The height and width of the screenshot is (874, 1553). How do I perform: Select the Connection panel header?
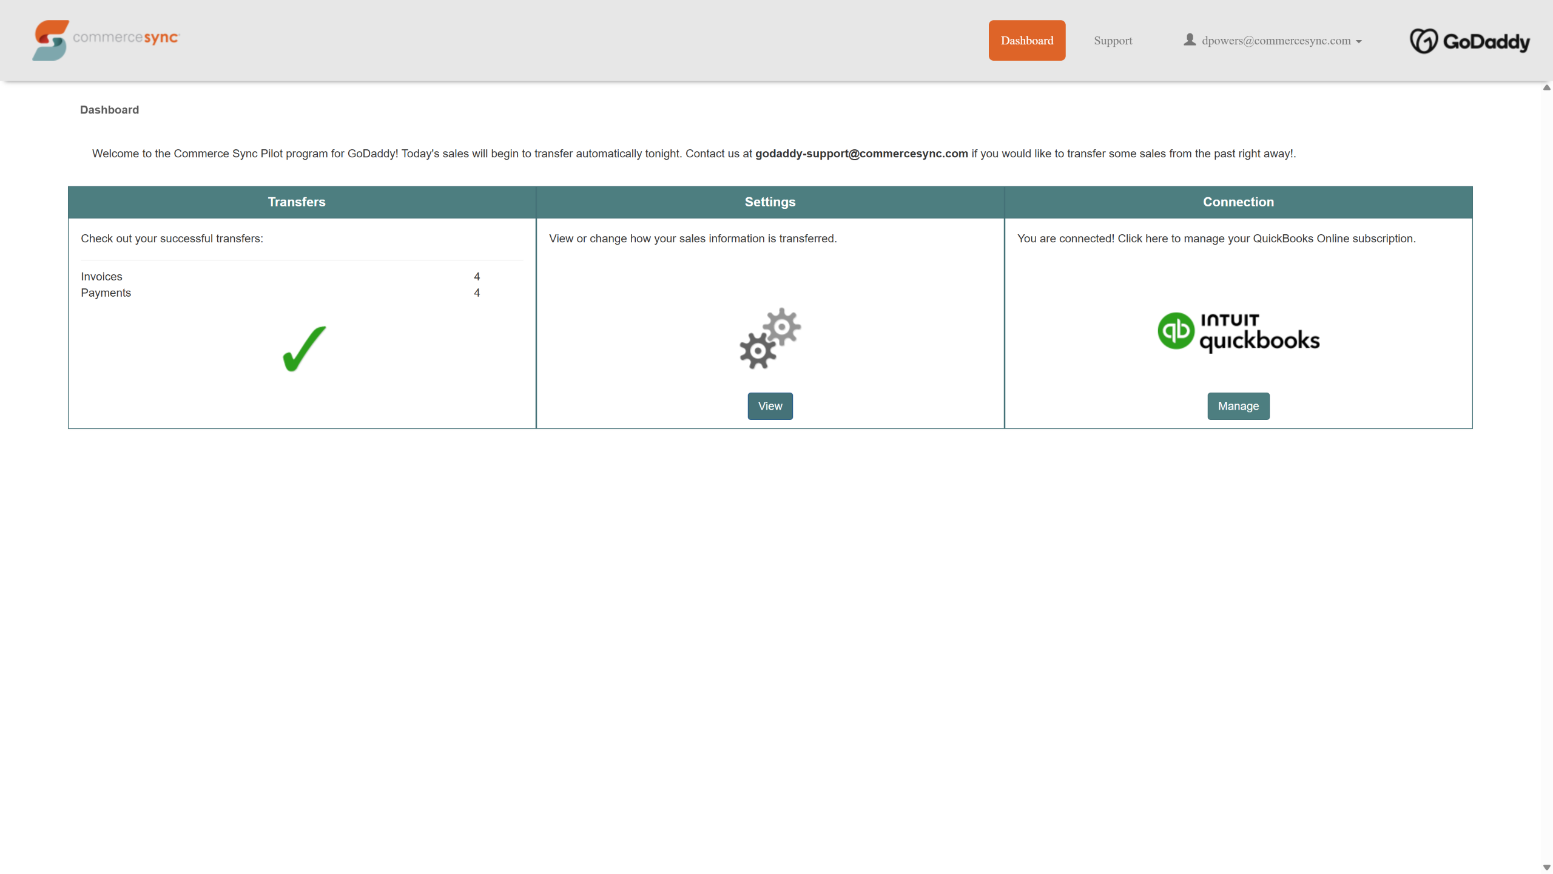1238,202
